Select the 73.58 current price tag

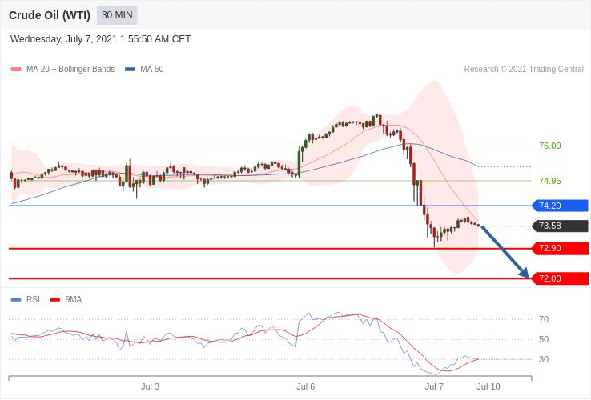[x=560, y=226]
